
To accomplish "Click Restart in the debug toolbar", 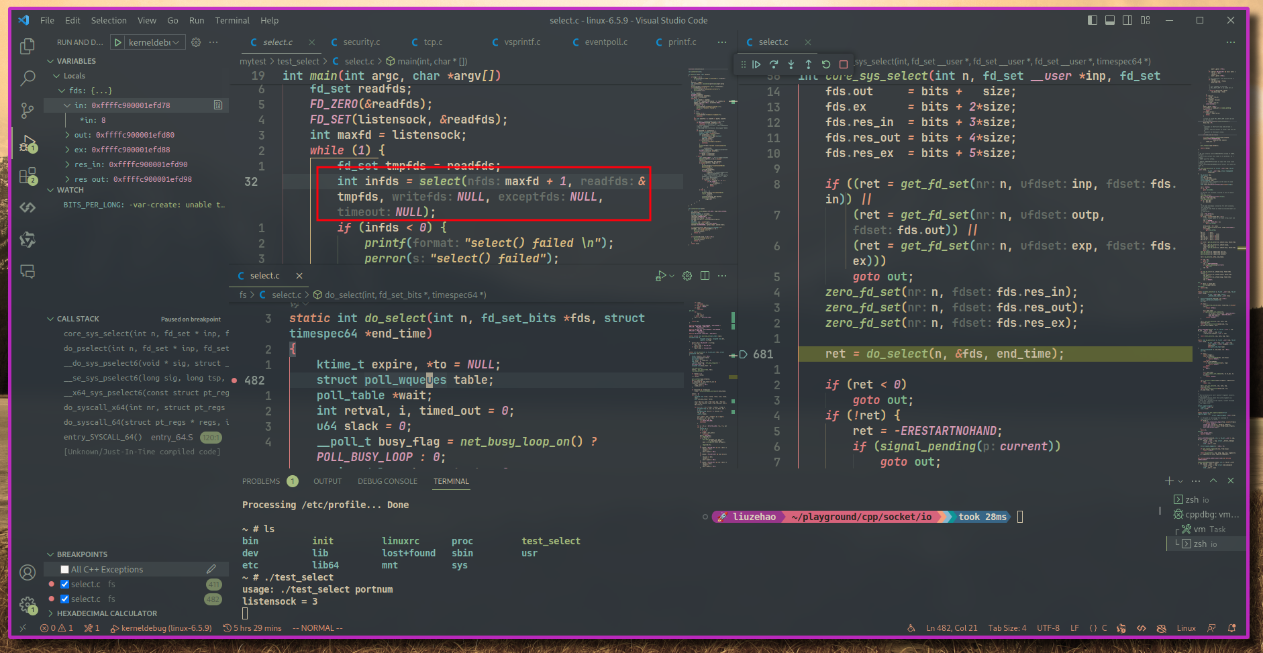I will click(826, 64).
